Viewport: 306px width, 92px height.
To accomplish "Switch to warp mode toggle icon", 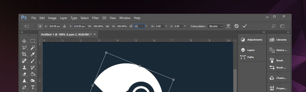I will [228, 26].
